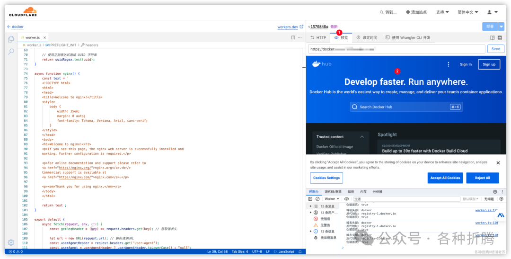Click the PREFLIGHT_INIT breadcrumb
Image resolution: width=511 pixels, height=259 pixels.
[x=61, y=45]
